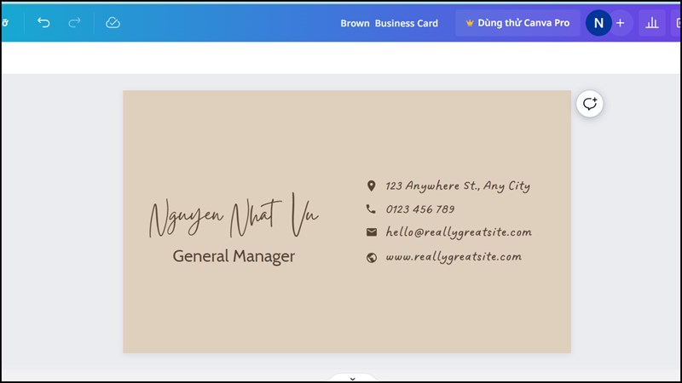Screen dimensions: 682x383
Task: Click Dùng thử Canva Pro button
Action: click(517, 23)
